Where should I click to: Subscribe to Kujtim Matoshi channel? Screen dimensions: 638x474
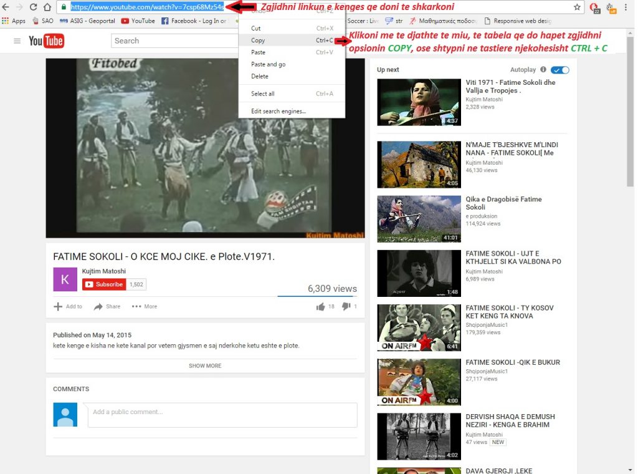tap(104, 284)
